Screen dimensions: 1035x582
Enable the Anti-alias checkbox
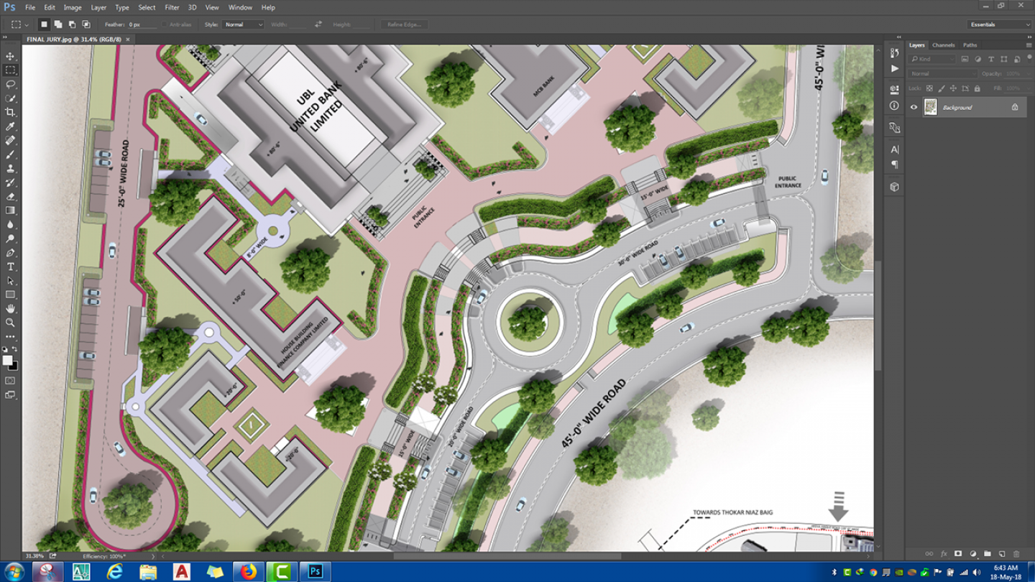point(165,24)
